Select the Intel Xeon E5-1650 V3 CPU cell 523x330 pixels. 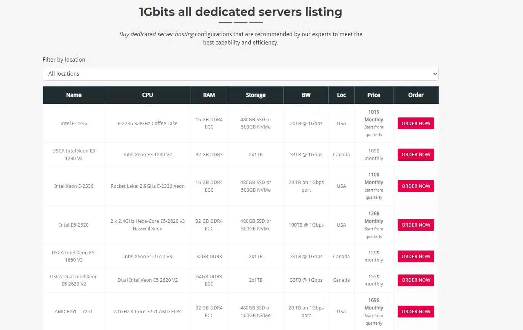(147, 256)
